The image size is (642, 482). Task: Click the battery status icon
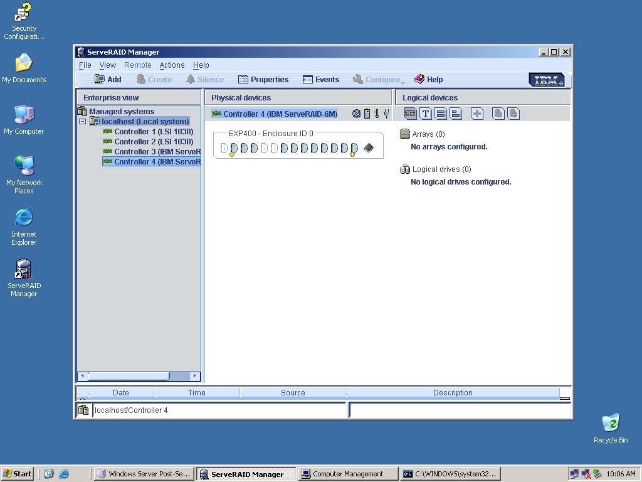[367, 114]
